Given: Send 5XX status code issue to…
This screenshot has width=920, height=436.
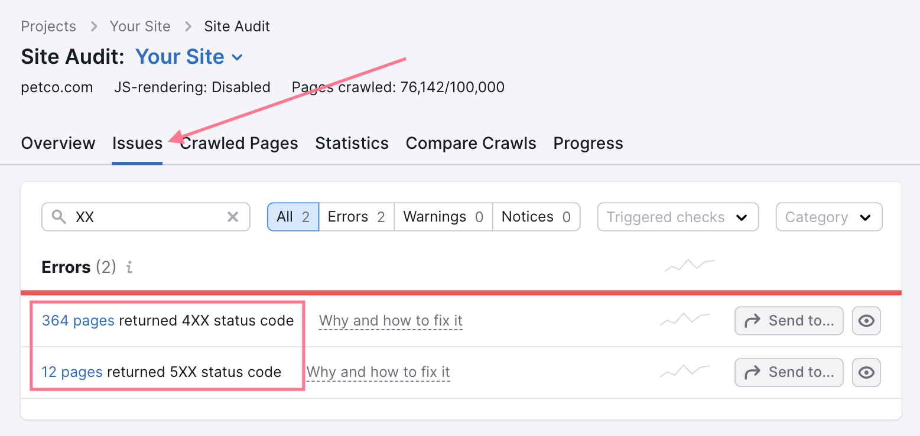Looking at the screenshot, I should pos(789,372).
